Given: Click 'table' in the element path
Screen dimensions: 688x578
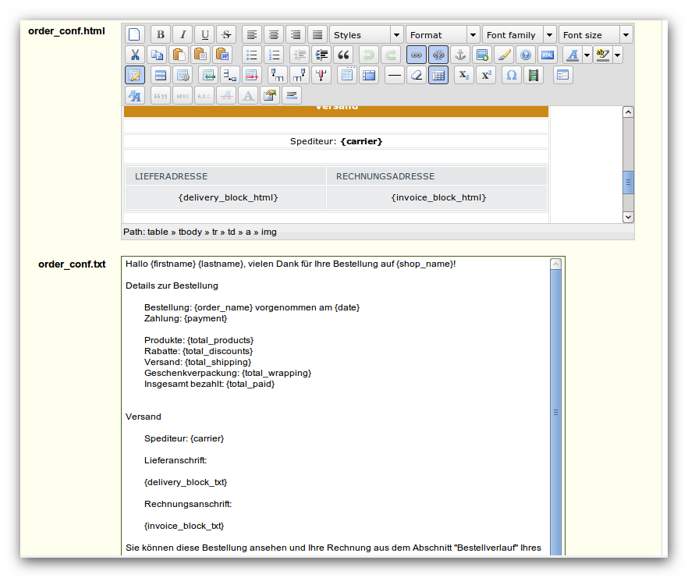Looking at the screenshot, I should click(158, 232).
